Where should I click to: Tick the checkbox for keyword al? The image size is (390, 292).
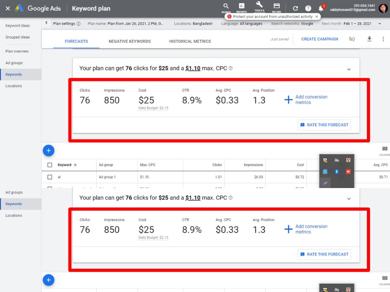(x=50, y=177)
